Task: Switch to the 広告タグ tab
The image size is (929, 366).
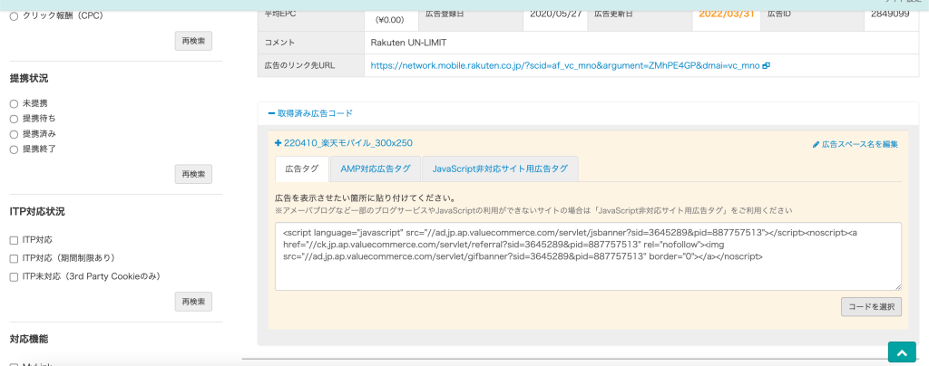Action: (x=301, y=169)
